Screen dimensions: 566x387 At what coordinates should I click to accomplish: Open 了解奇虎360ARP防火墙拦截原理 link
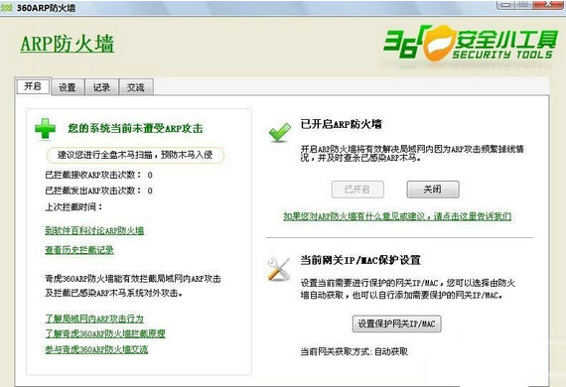point(105,333)
